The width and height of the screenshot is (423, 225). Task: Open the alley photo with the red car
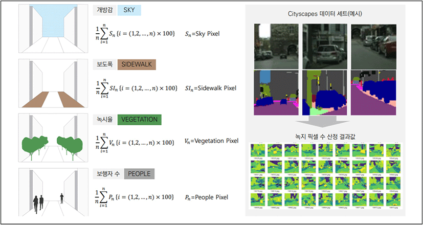click(373, 47)
